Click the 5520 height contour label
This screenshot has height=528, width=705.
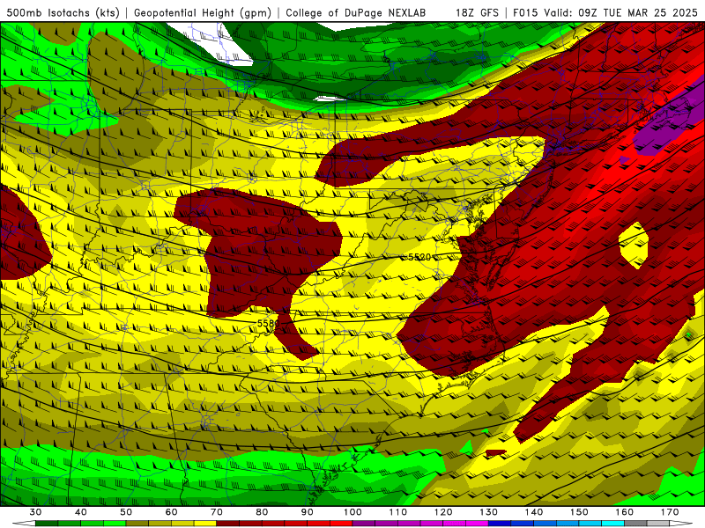(419, 257)
